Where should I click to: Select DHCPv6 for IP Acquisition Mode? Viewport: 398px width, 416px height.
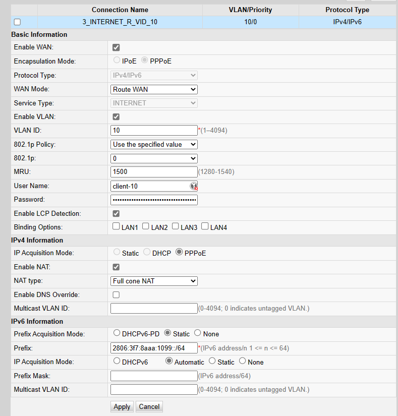point(117,362)
